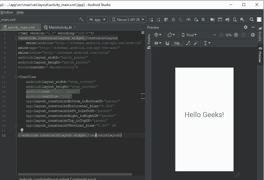Switch to the MainActivity.kt tab

tap(60, 27)
